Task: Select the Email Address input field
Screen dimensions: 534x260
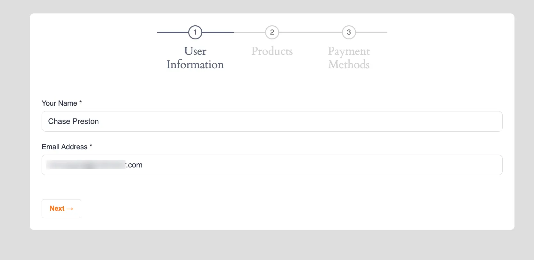Action: (x=272, y=165)
